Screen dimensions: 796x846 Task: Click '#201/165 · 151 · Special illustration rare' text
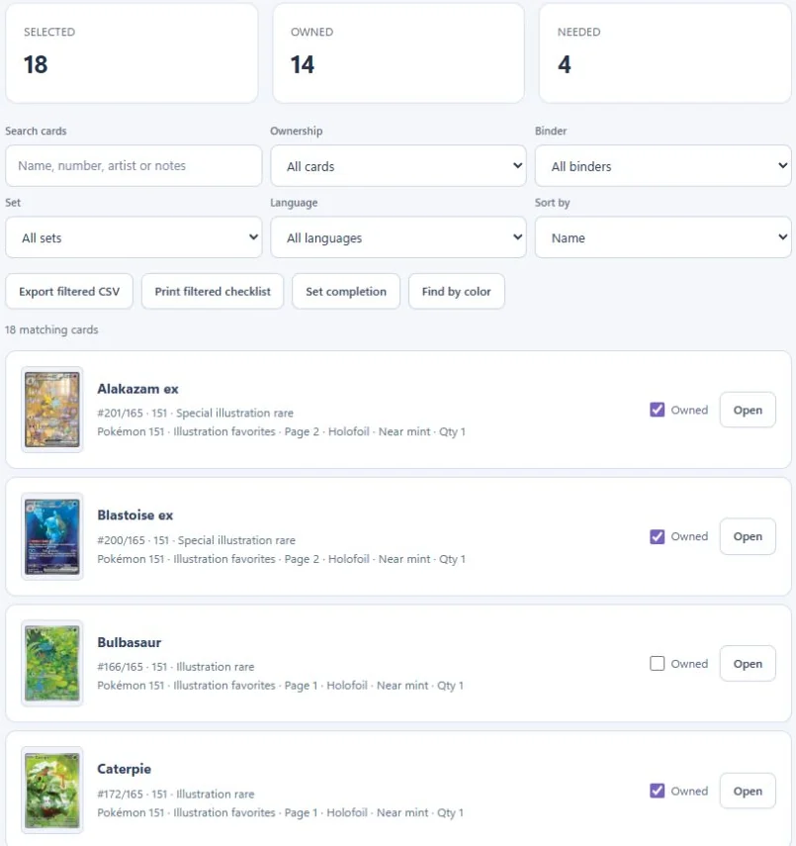click(x=195, y=414)
